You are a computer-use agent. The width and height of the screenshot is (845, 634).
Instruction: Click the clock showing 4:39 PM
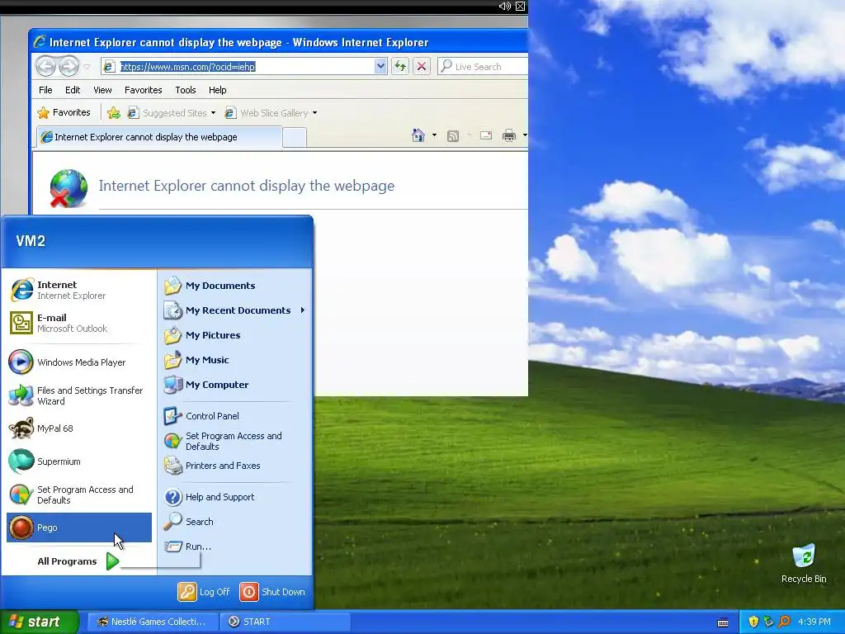click(x=814, y=622)
